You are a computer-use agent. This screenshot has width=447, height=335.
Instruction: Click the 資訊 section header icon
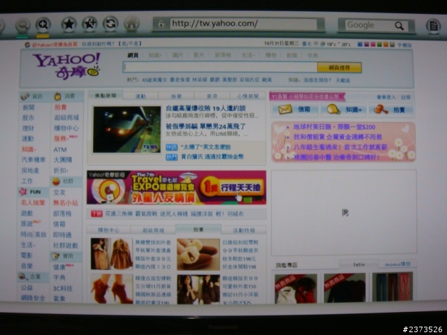[x=25, y=96]
